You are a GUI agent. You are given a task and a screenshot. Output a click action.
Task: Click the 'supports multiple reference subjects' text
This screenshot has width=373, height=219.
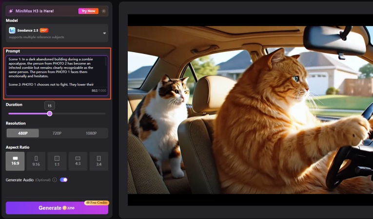(37, 37)
